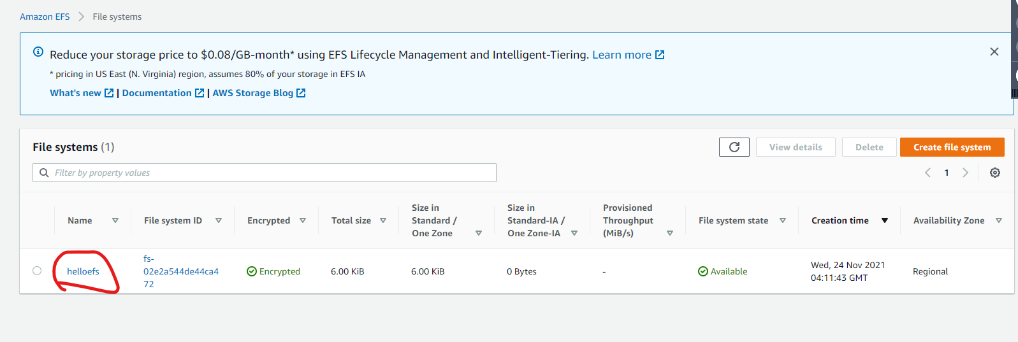Viewport: 1018px width, 342px height.
Task: Sort by Name column arrow
Action: [x=115, y=220]
